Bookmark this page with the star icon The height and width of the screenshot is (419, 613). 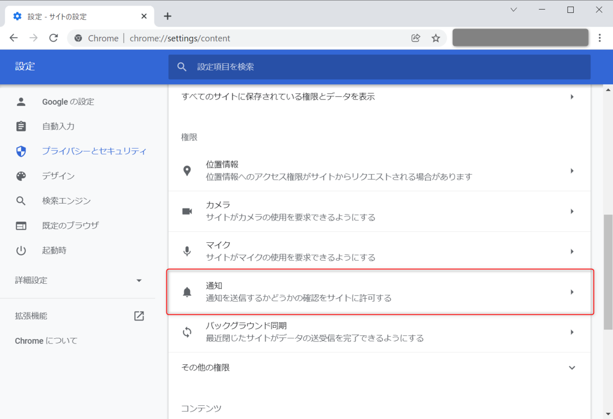[x=435, y=38]
